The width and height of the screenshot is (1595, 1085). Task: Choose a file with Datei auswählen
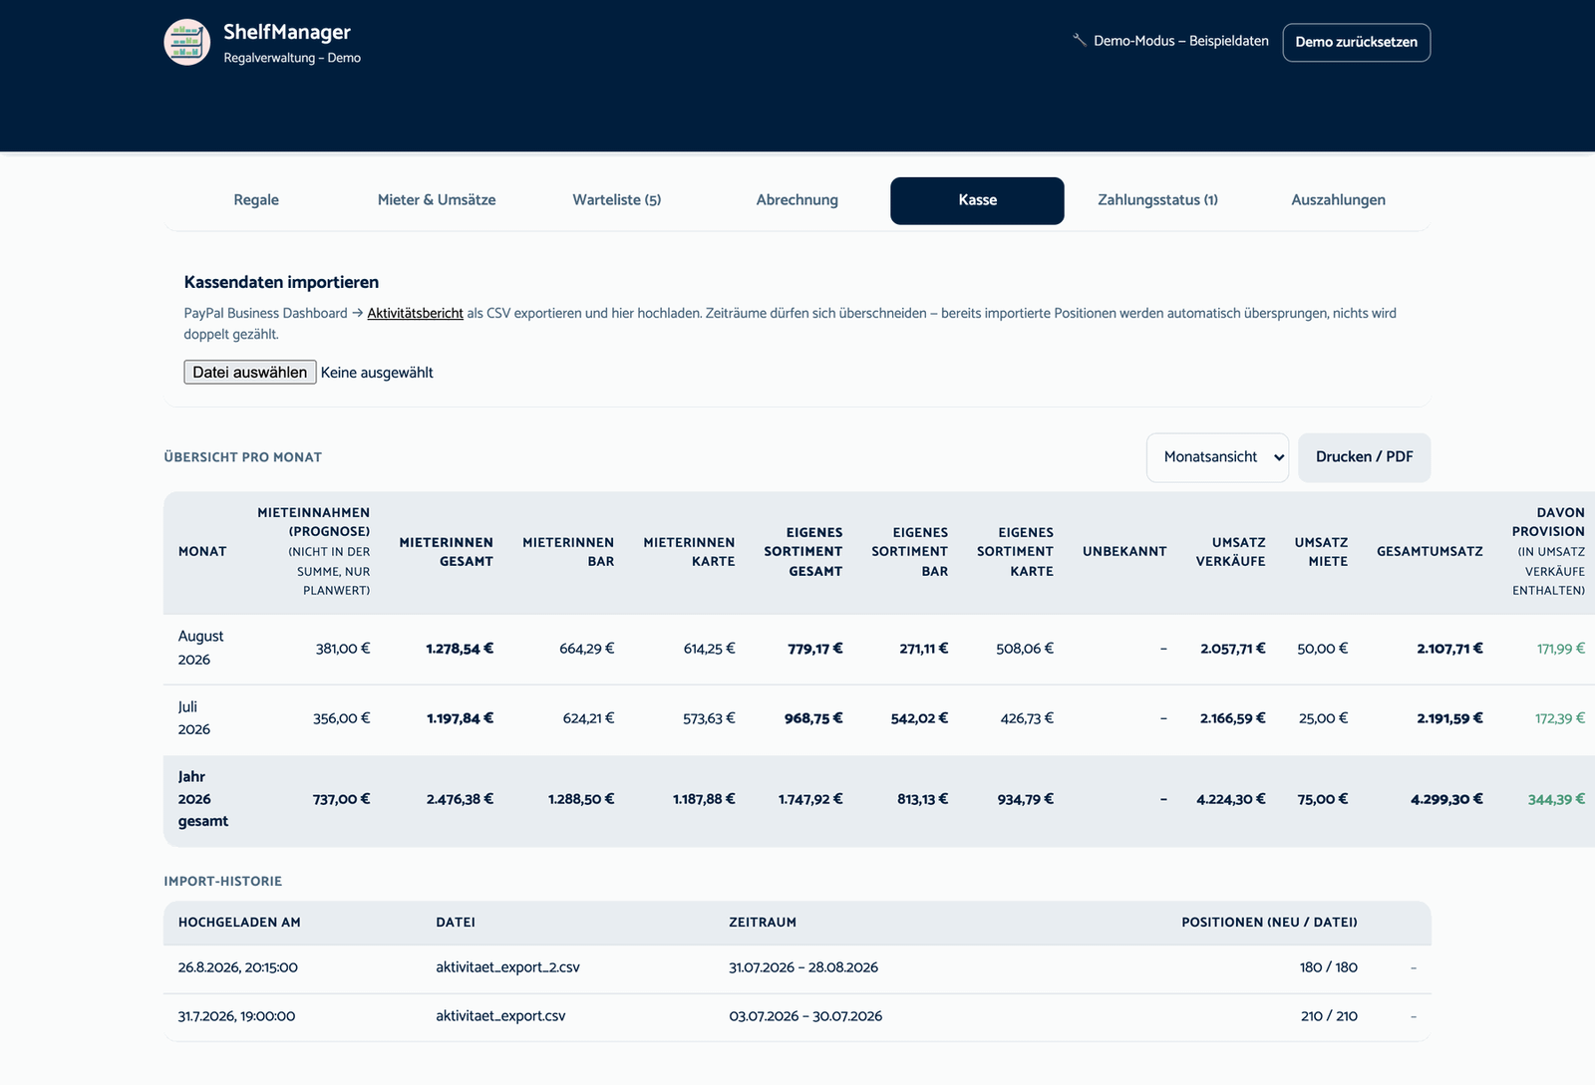pos(250,372)
